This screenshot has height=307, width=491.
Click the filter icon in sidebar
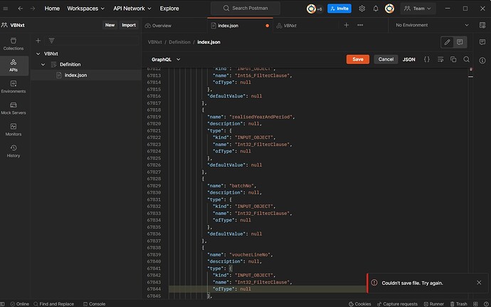pos(52,41)
